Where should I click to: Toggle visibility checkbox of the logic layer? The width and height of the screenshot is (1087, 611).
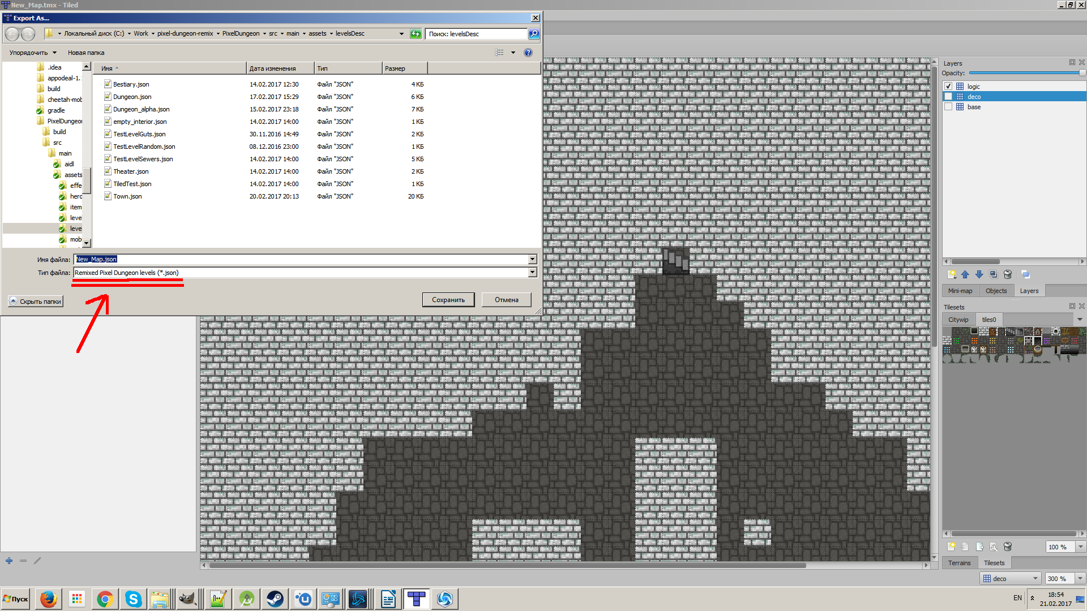tap(948, 87)
